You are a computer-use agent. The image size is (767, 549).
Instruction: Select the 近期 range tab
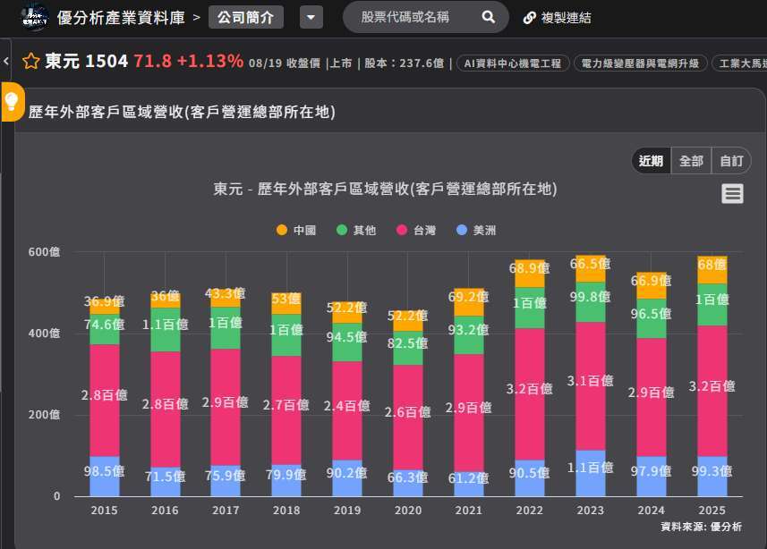[651, 161]
